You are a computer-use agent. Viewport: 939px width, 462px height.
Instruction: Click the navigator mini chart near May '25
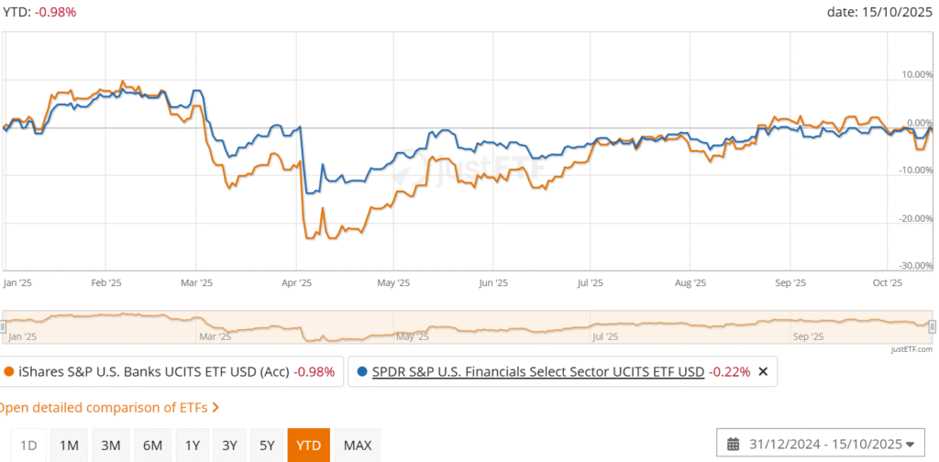pos(411,327)
